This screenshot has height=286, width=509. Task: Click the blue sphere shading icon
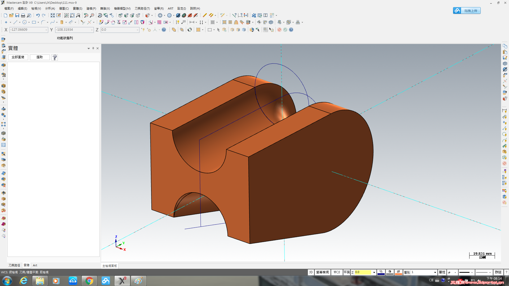click(x=169, y=15)
